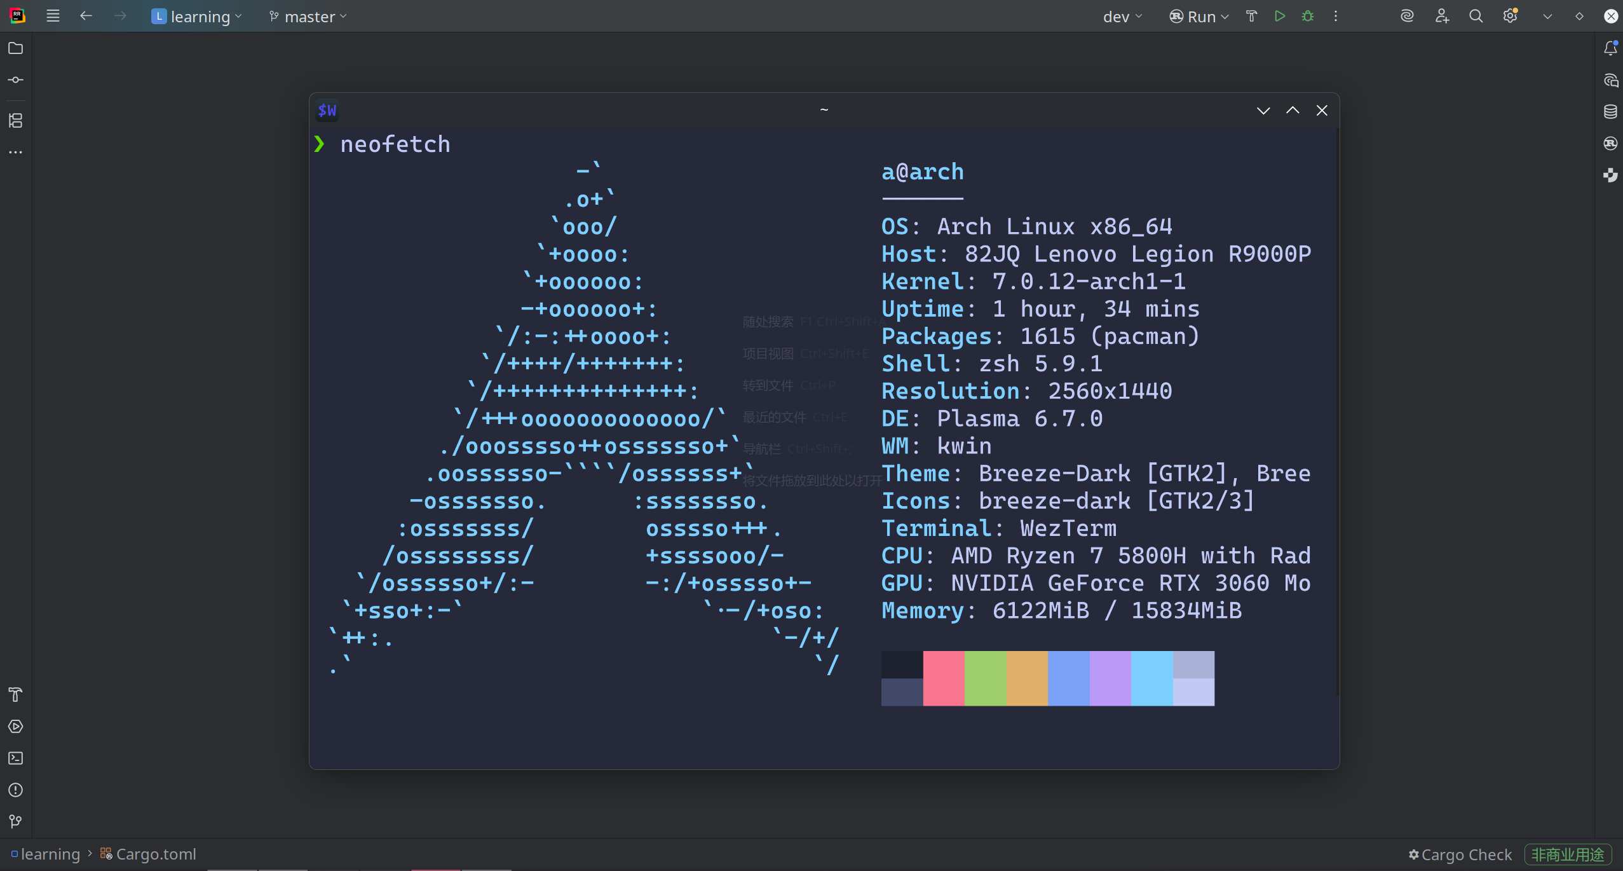Click the 'Memory: 6122MiB / 15834MiB' line
The width and height of the screenshot is (1623, 871).
[x=1062, y=611]
